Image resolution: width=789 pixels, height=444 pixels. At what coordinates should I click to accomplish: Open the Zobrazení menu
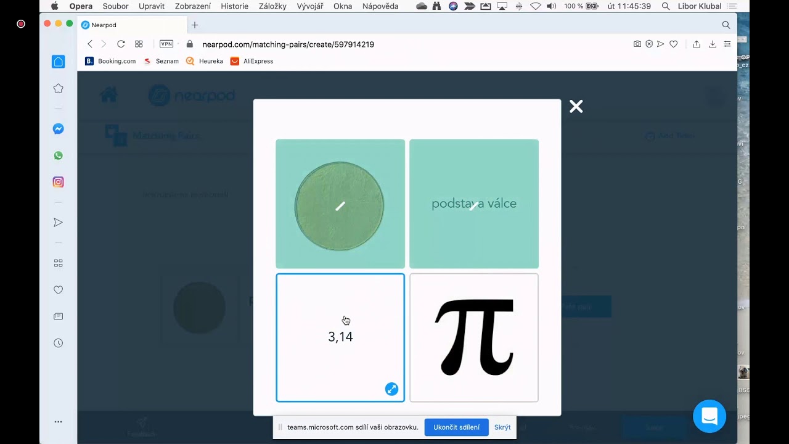click(193, 6)
